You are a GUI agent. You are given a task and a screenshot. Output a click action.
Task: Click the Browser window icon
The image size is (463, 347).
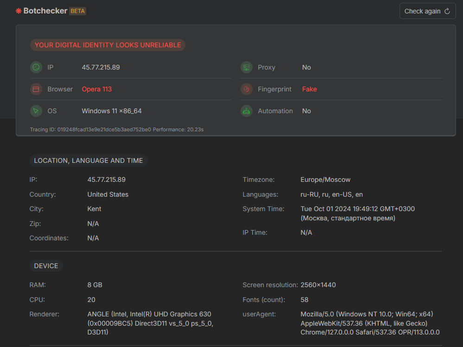point(36,89)
